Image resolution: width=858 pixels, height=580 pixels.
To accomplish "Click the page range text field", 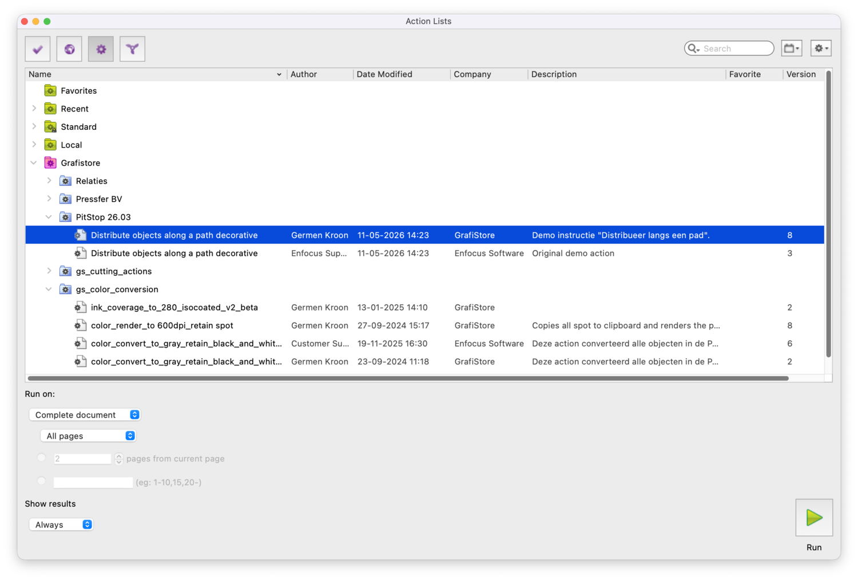I will click(93, 482).
